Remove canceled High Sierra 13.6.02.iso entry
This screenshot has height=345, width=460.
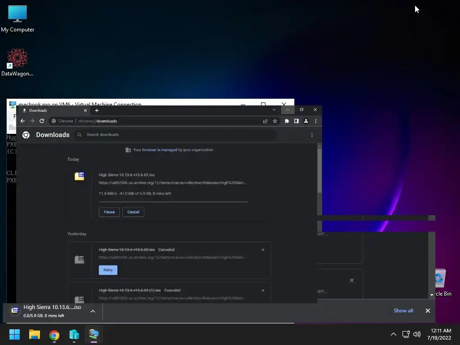(263, 250)
